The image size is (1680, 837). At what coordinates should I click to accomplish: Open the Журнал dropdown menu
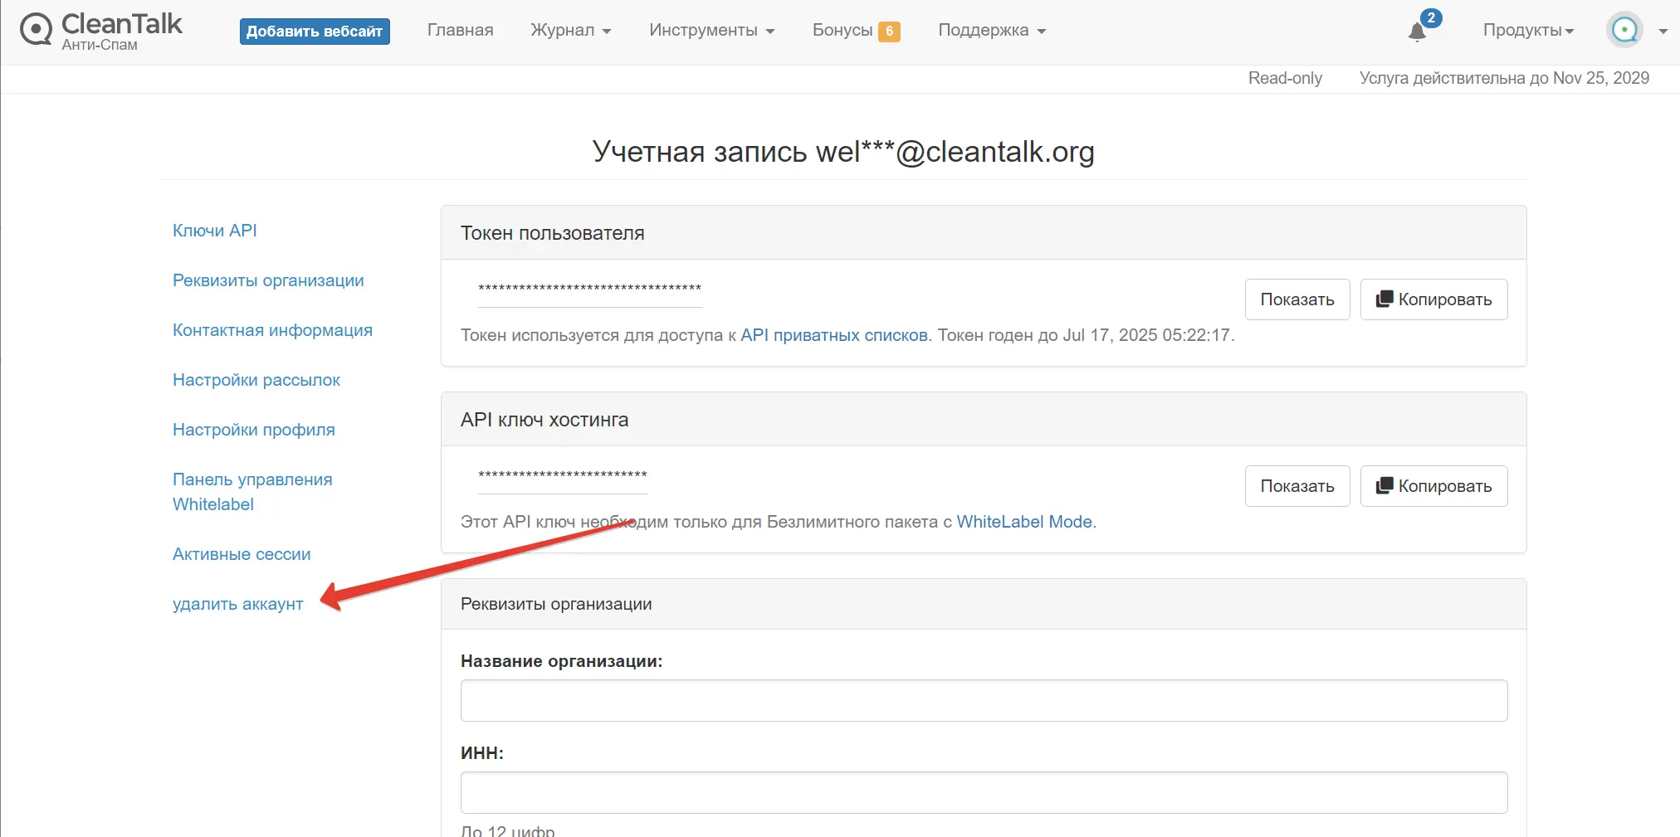tap(571, 31)
